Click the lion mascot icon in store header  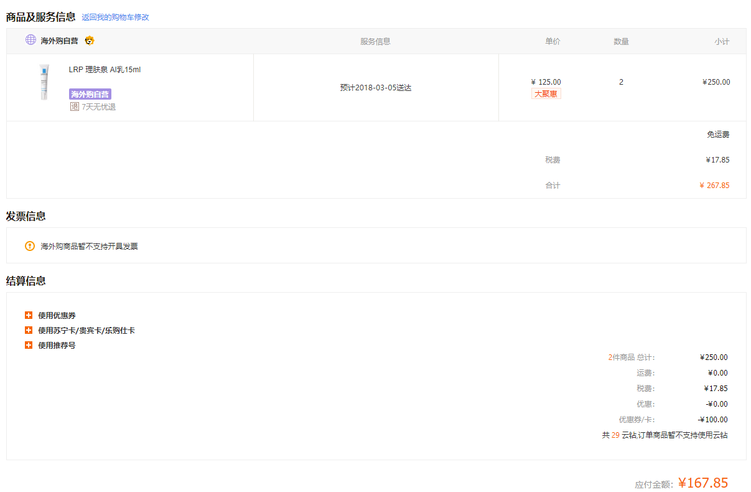(x=90, y=40)
